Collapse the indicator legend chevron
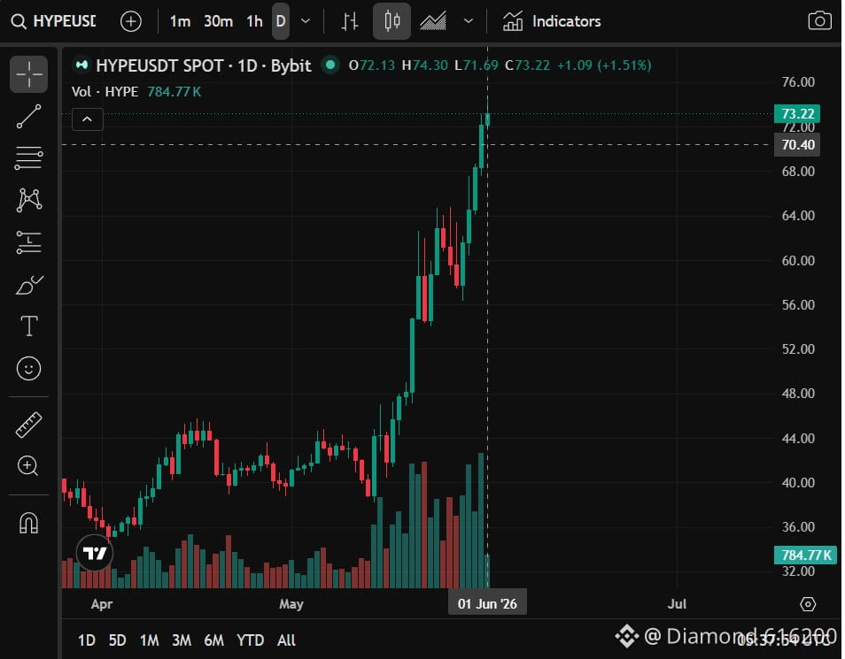The height and width of the screenshot is (659, 845). click(88, 119)
